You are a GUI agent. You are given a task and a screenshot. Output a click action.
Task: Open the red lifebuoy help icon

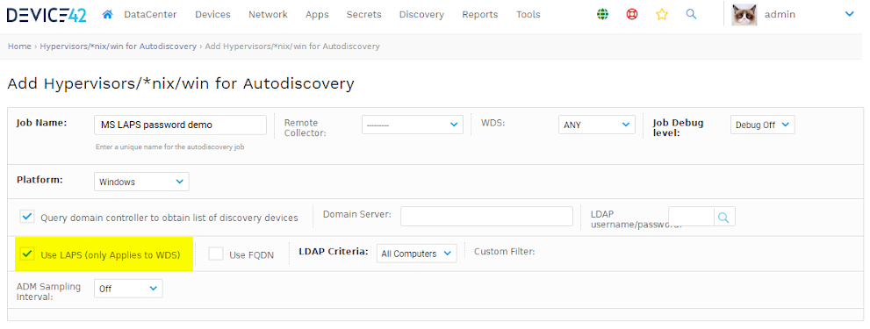[x=632, y=15]
